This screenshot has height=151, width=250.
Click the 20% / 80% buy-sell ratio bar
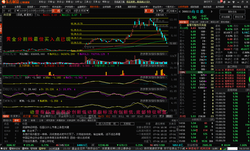pos(197,72)
